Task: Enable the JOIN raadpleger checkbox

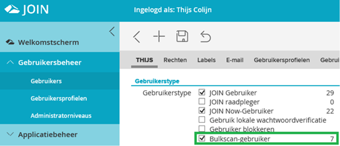Action: [x=202, y=102]
